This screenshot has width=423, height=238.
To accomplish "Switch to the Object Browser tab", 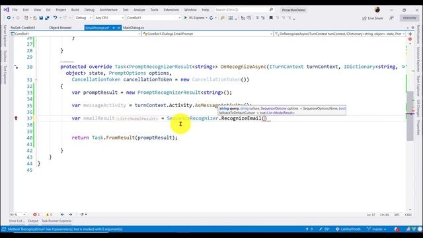I will pos(60,28).
